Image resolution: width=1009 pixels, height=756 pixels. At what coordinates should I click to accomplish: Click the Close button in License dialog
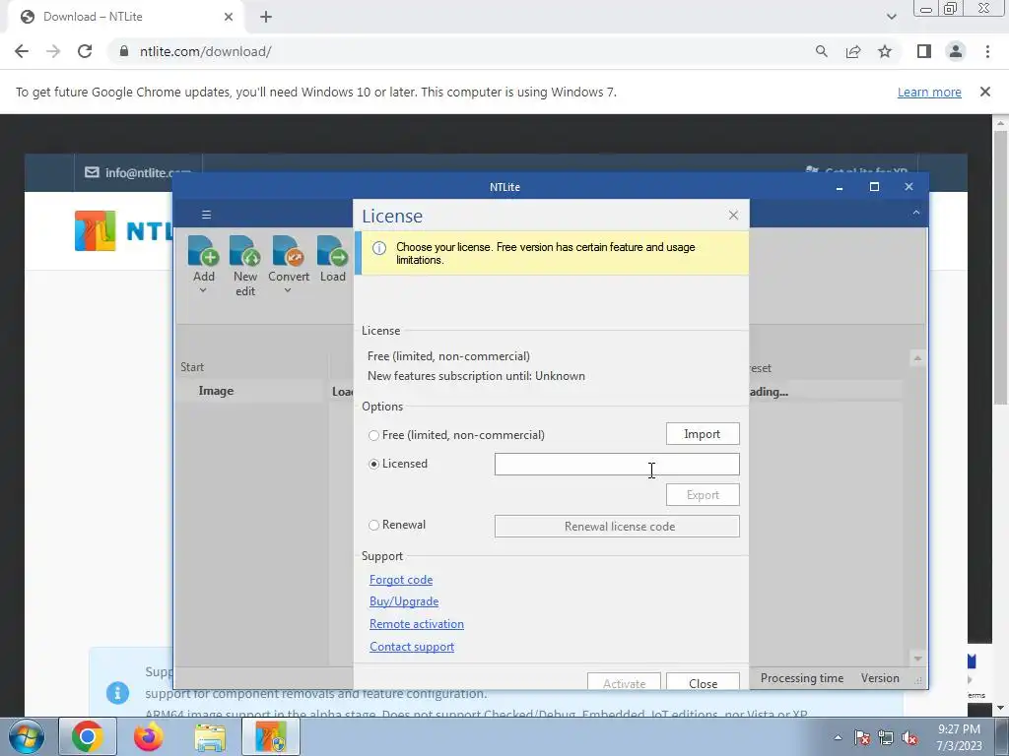click(x=703, y=682)
